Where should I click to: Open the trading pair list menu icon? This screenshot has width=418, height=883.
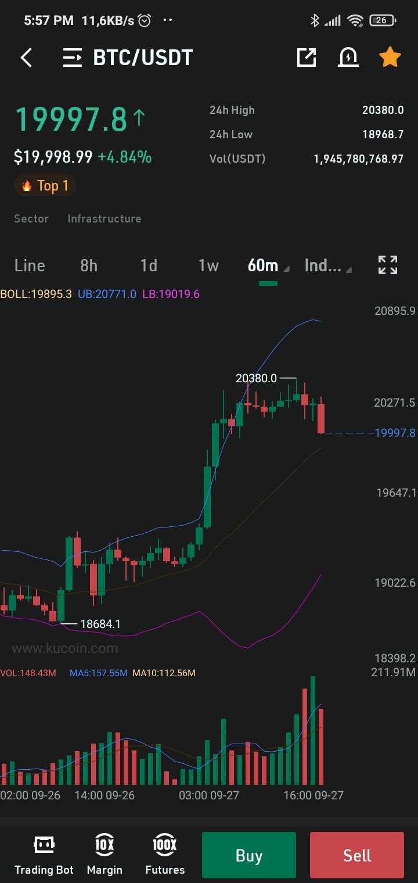tap(72, 58)
